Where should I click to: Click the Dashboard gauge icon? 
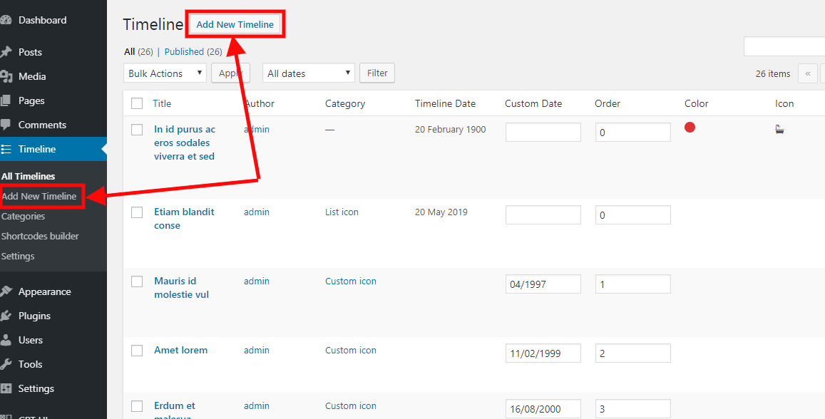pyautogui.click(x=6, y=21)
